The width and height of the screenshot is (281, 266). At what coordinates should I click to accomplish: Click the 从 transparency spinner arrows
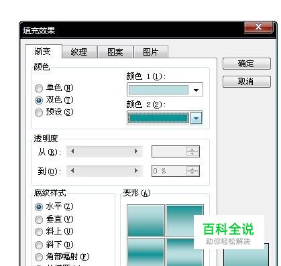coord(192,151)
